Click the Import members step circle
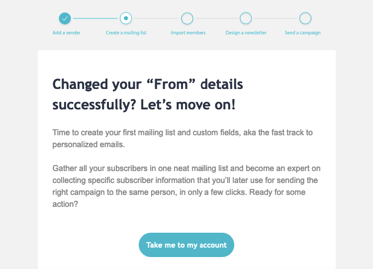The width and height of the screenshot is (373, 269). [187, 18]
